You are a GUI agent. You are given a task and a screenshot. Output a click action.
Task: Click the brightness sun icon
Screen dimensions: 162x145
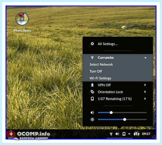pyautogui.click(x=92, y=119)
